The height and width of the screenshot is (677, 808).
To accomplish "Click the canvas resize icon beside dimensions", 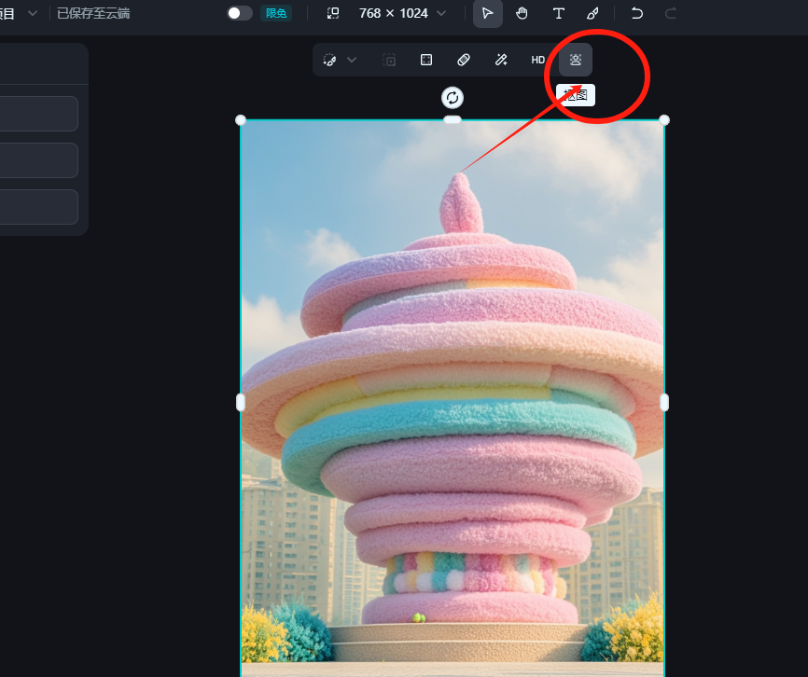I will coord(333,13).
